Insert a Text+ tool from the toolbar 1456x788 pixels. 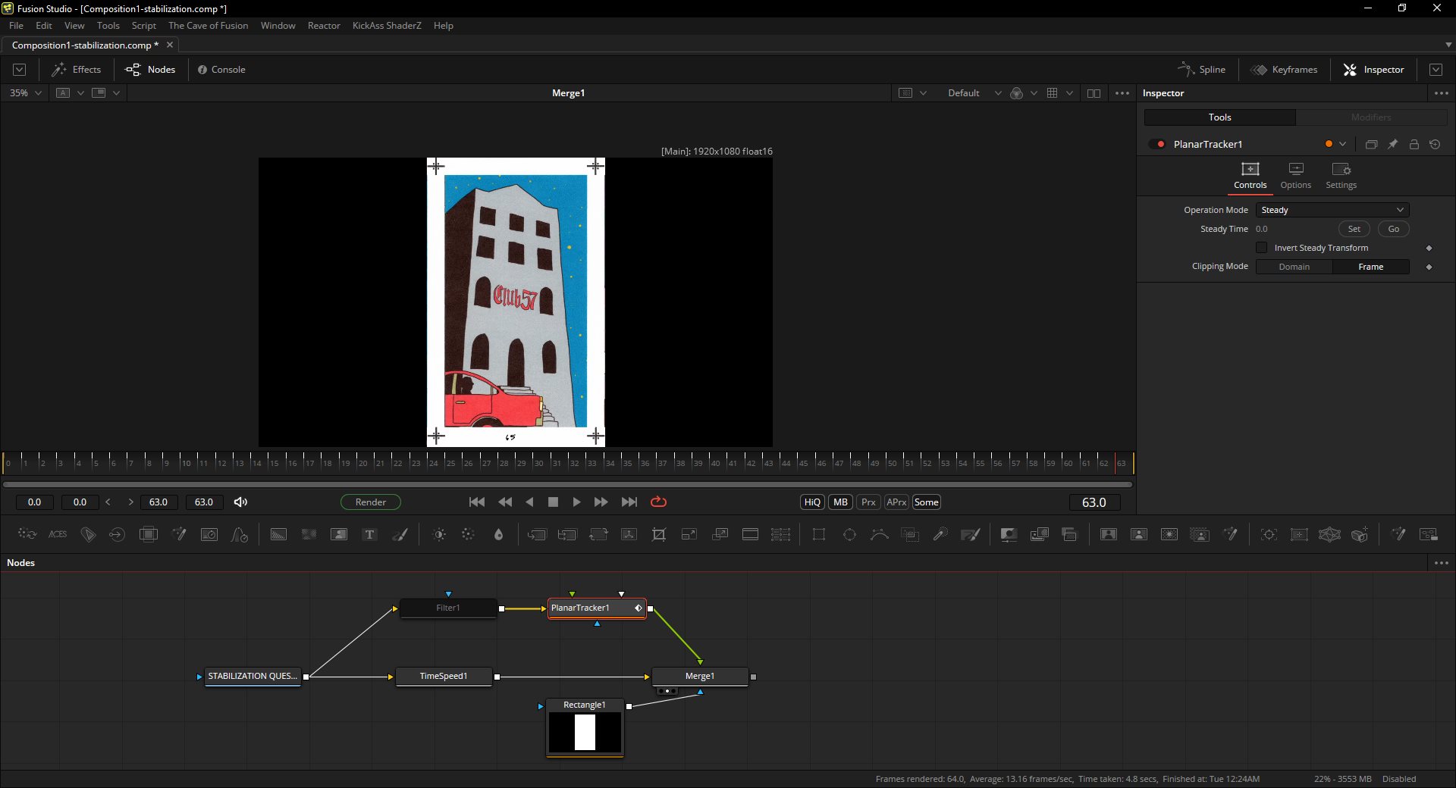tap(369, 534)
